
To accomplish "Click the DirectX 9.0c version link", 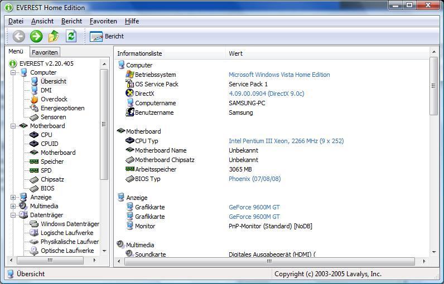I will click(x=267, y=94).
